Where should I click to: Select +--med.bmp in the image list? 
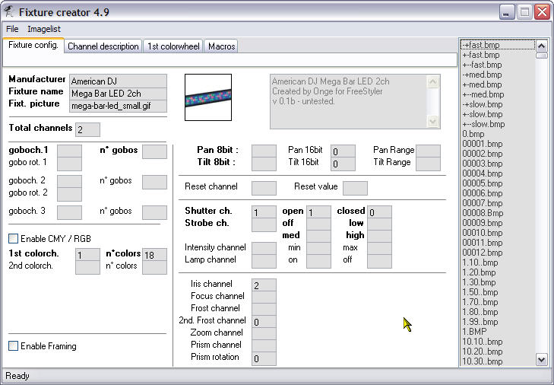pos(498,94)
